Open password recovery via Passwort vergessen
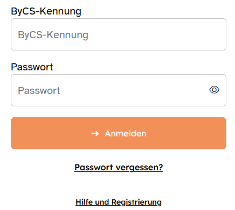The image size is (235, 210). (x=118, y=167)
